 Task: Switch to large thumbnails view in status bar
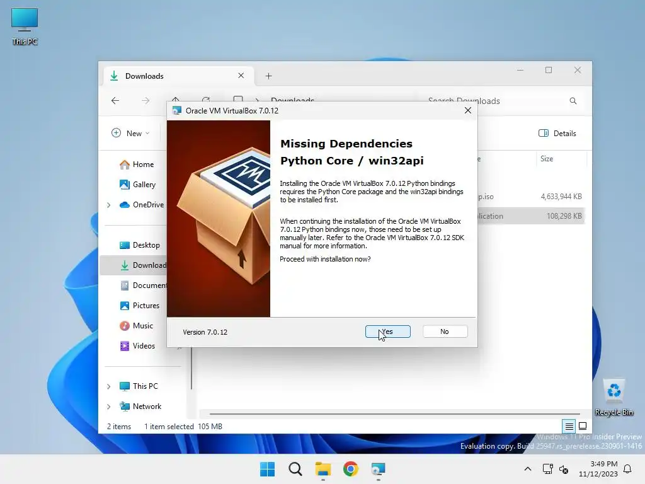click(x=583, y=426)
